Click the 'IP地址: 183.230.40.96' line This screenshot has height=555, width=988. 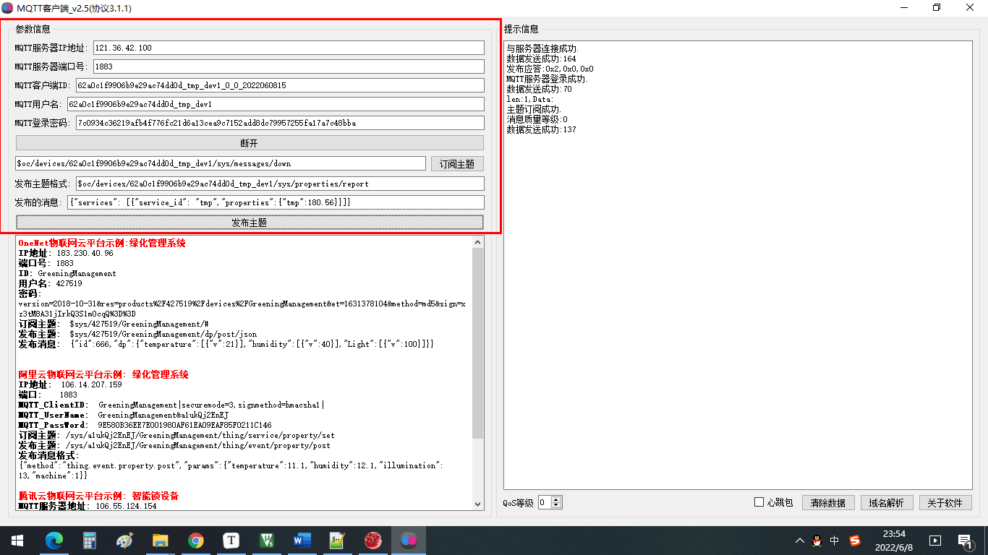[66, 253]
